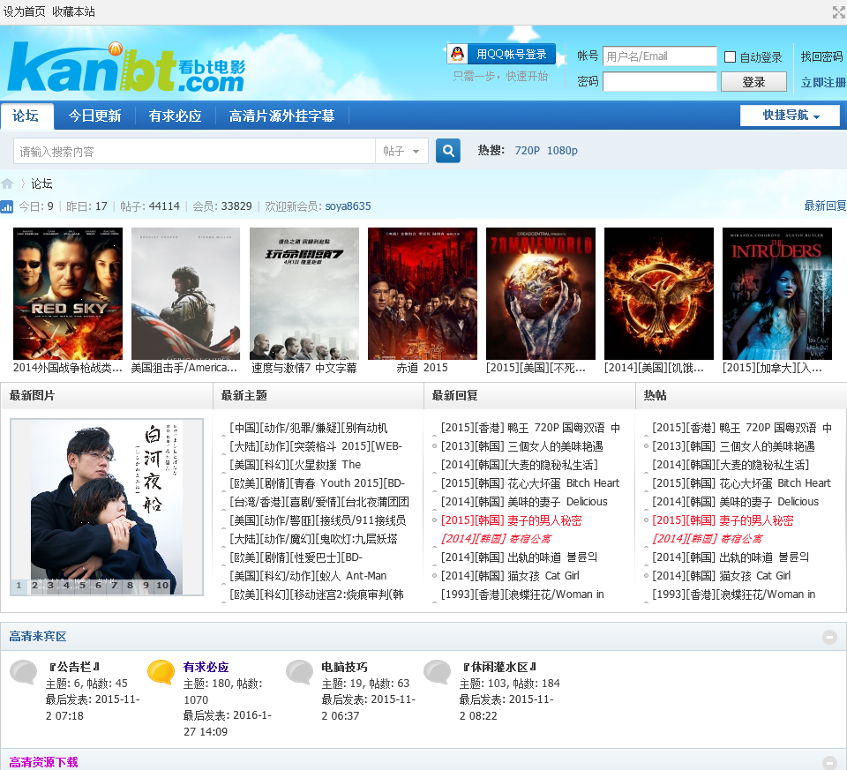Click the 立即注册 link
This screenshot has width=847, height=770.
823,82
